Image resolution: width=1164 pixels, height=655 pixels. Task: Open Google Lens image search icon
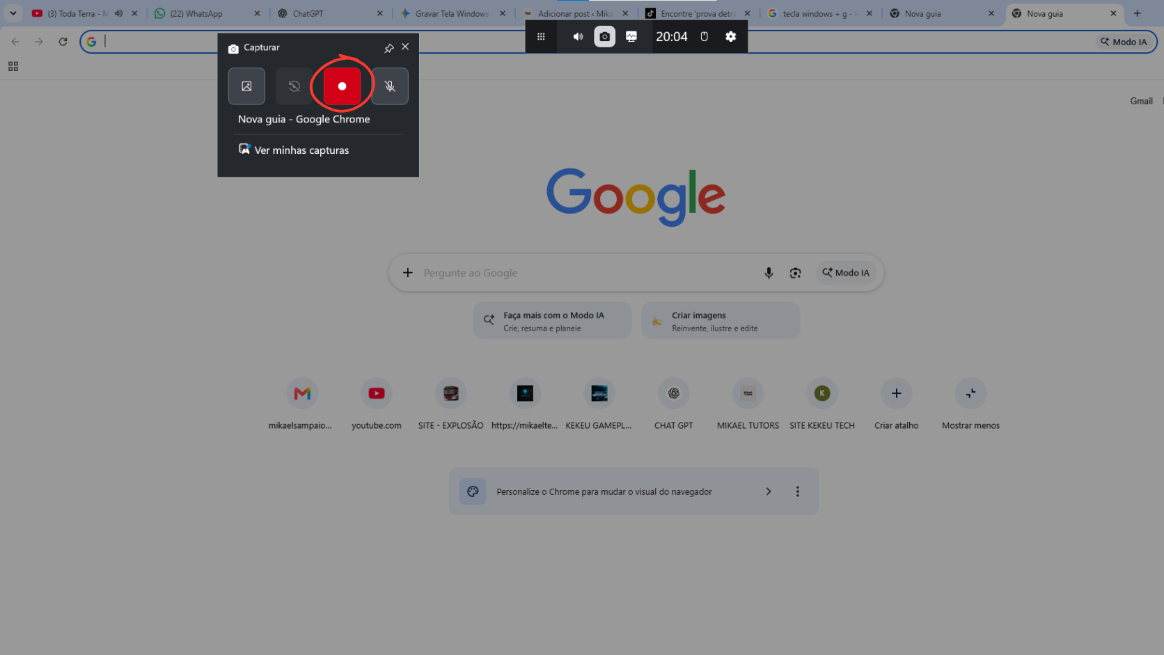coord(795,273)
